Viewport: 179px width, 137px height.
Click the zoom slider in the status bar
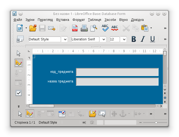[156, 123]
